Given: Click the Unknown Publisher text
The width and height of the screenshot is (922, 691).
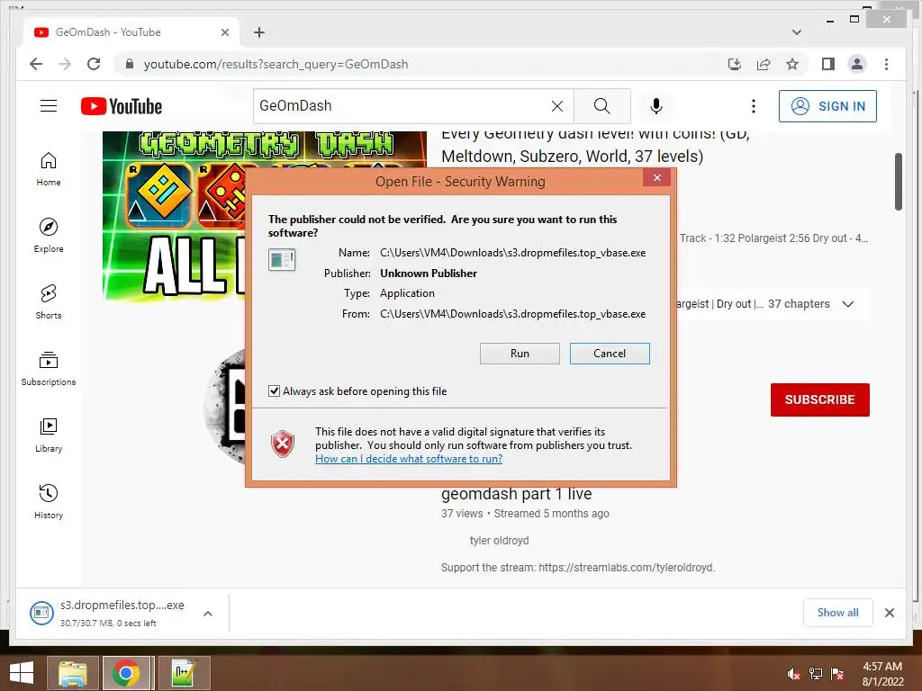Looking at the screenshot, I should (x=429, y=274).
